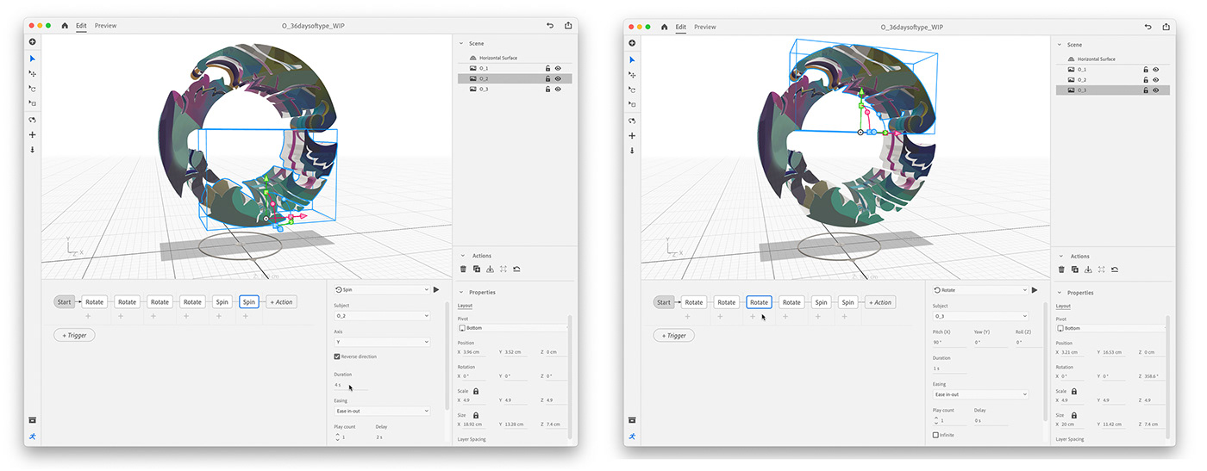The image size is (1207, 471).
Task: Open the Subject O_3 dropdown in right window
Action: (980, 316)
